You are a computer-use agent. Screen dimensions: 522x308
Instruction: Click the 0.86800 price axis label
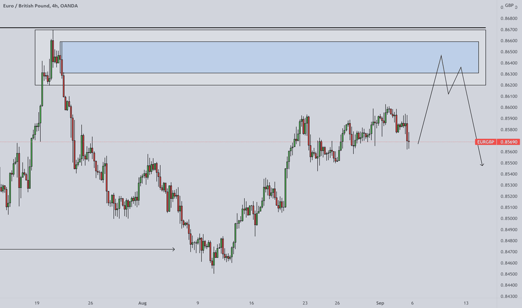click(x=509, y=18)
